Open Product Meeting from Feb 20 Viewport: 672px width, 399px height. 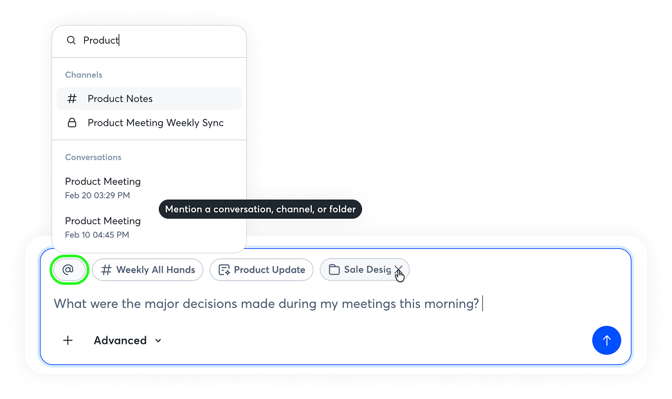(x=103, y=187)
